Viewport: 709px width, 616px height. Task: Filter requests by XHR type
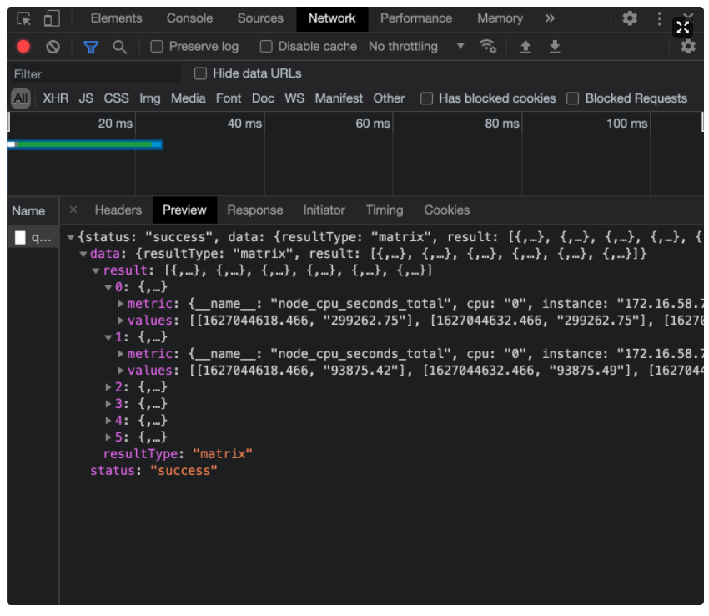tap(56, 98)
